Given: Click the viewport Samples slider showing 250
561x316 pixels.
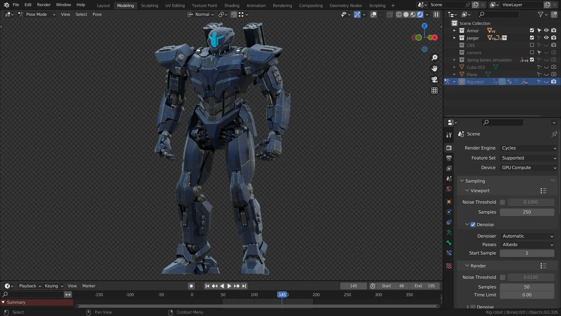Looking at the screenshot, I should coord(527,212).
